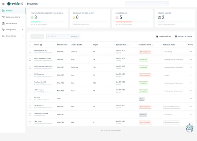Viewport: 197px width, 141px height.
Task: Open the chatbot robot assistant
Action: tap(190, 128)
